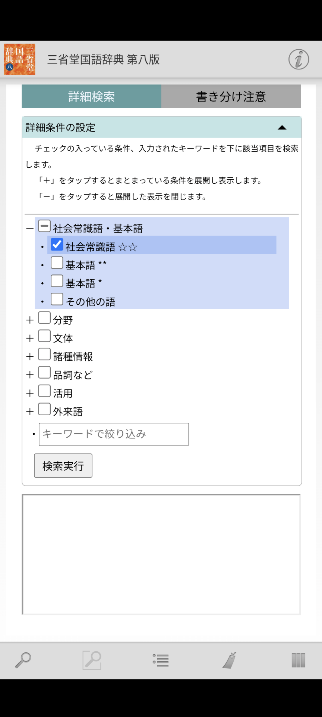Screen dimensions: 322x717
Task: Enable the その他の語 checkbox
Action: (57, 299)
